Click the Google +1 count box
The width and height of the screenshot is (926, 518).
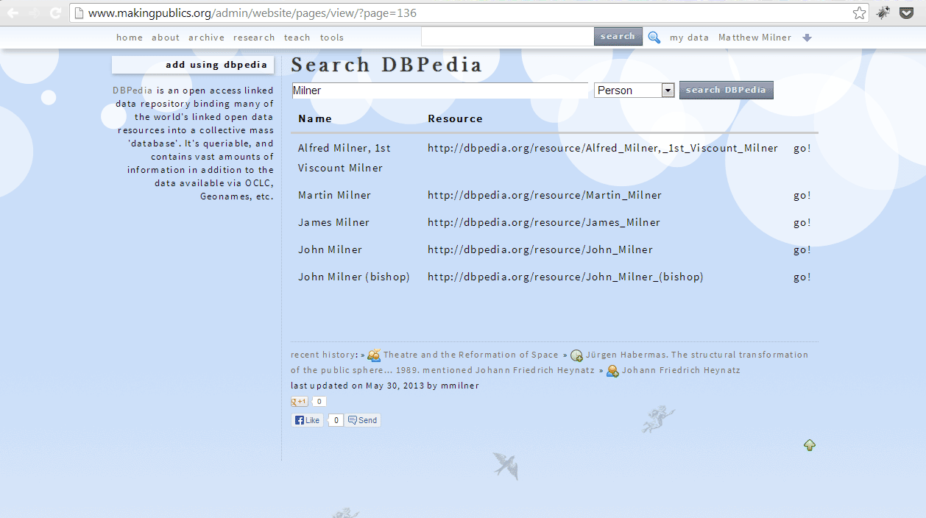point(319,402)
